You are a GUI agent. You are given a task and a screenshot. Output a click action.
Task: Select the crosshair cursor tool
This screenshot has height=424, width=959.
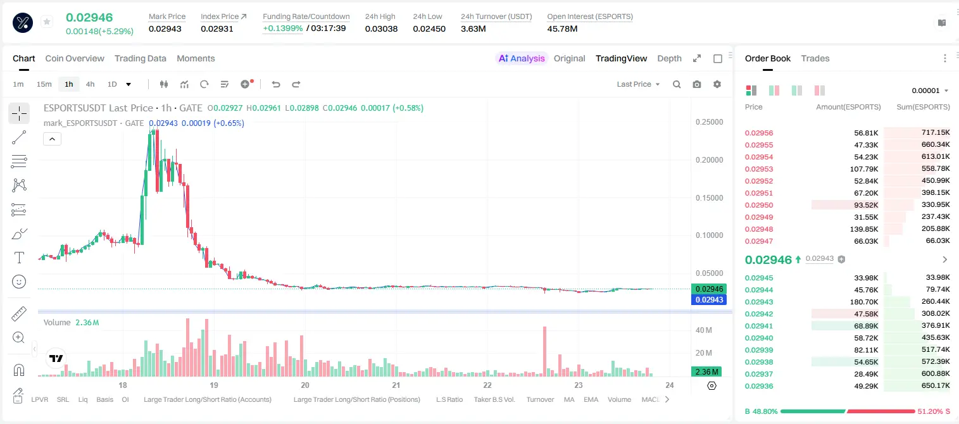(x=19, y=113)
